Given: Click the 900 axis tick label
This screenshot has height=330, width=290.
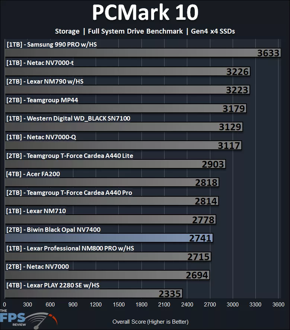Looking at the screenshot, I should pos(73,305).
